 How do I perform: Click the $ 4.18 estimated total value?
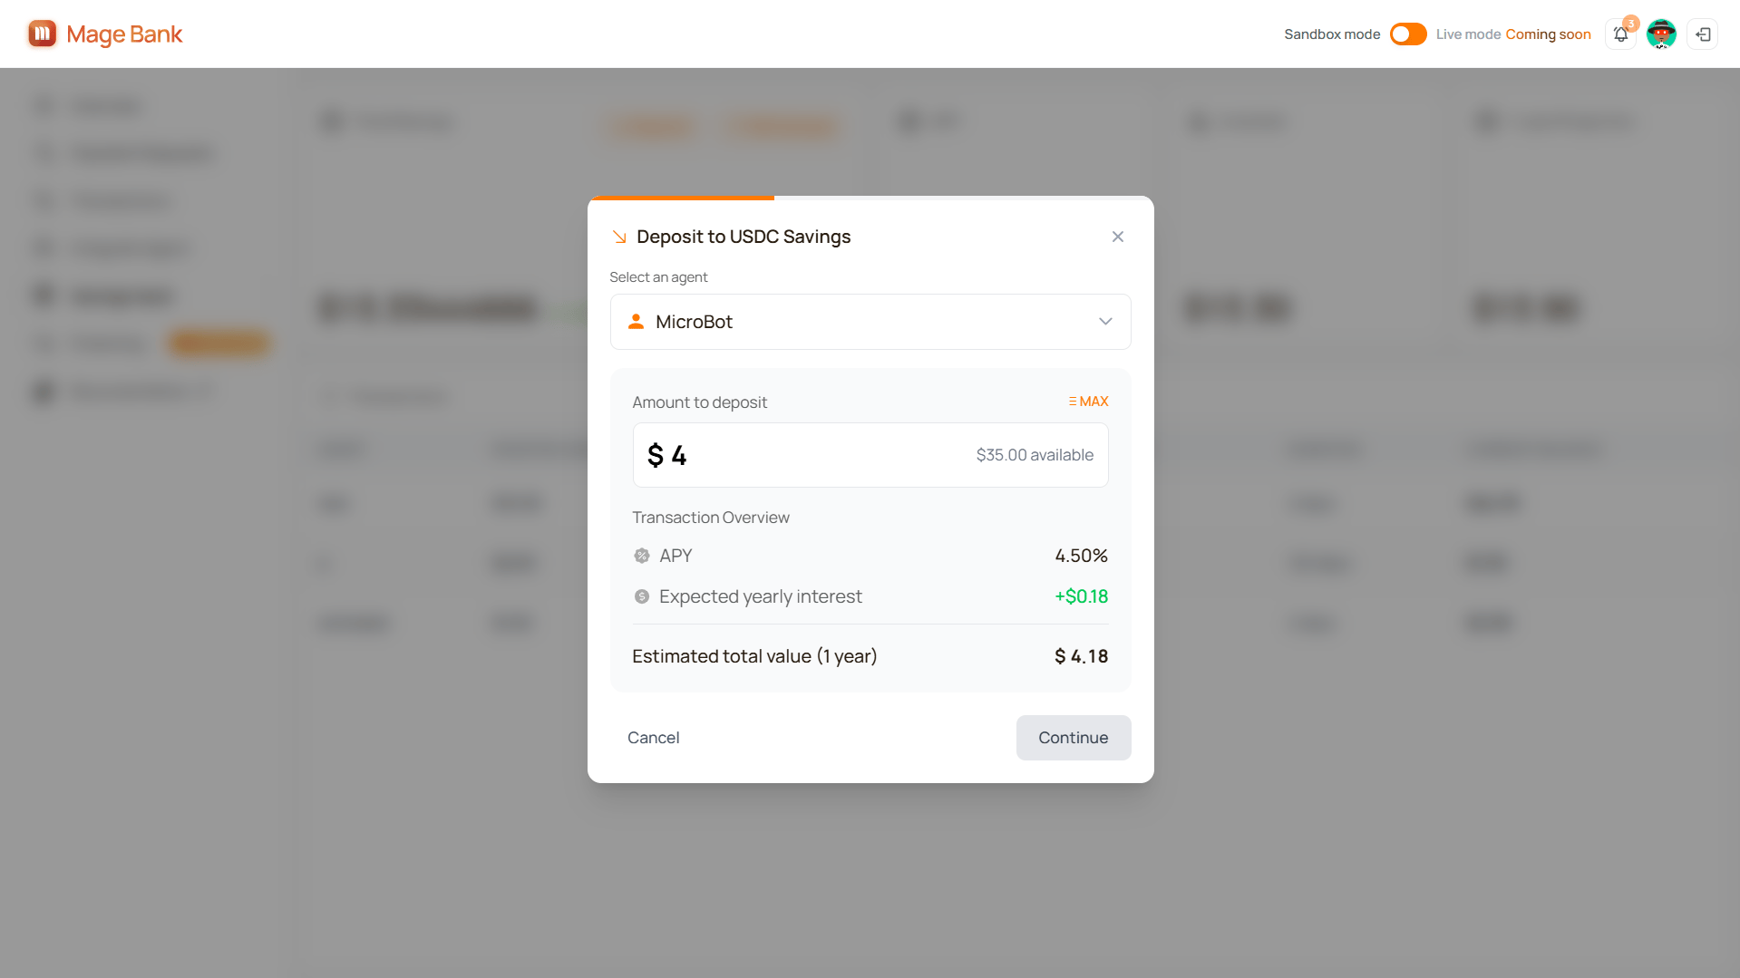click(1081, 656)
